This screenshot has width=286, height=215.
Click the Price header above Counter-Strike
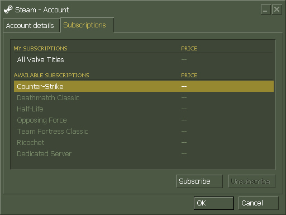[x=189, y=76]
